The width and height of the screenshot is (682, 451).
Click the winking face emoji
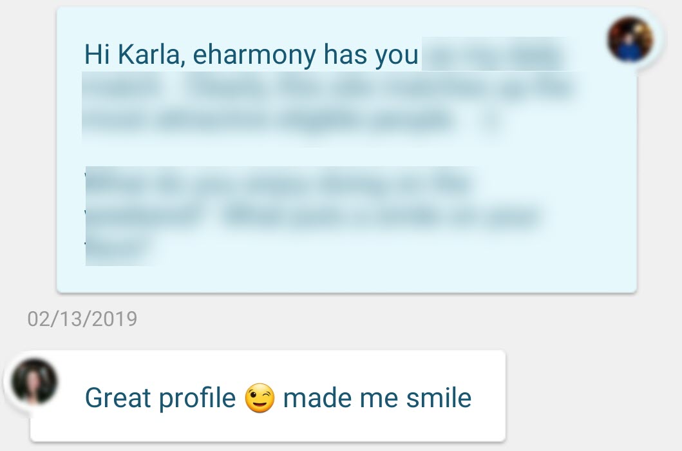[x=260, y=398]
